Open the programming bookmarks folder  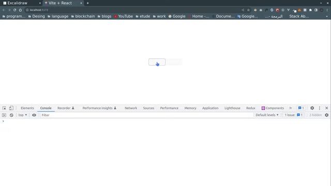(14, 16)
